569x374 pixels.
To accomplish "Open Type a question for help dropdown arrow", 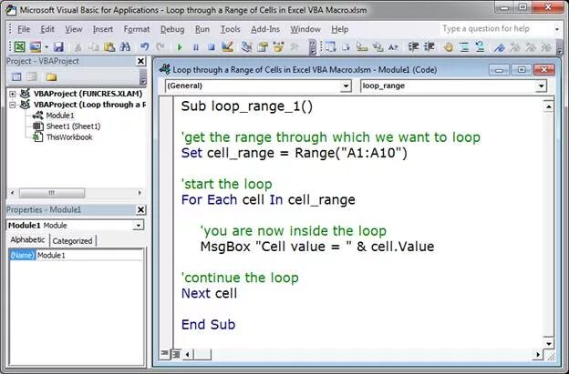I will point(557,29).
